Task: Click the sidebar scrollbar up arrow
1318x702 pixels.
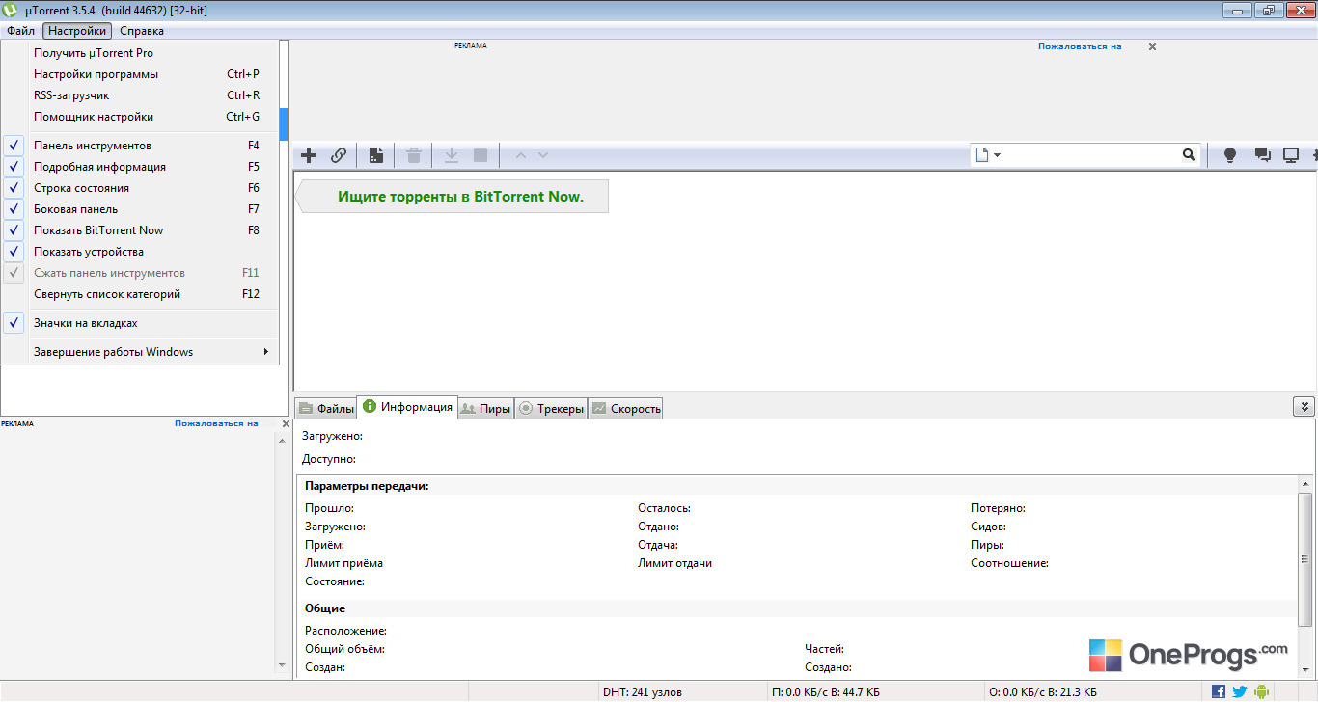Action: pos(283,440)
